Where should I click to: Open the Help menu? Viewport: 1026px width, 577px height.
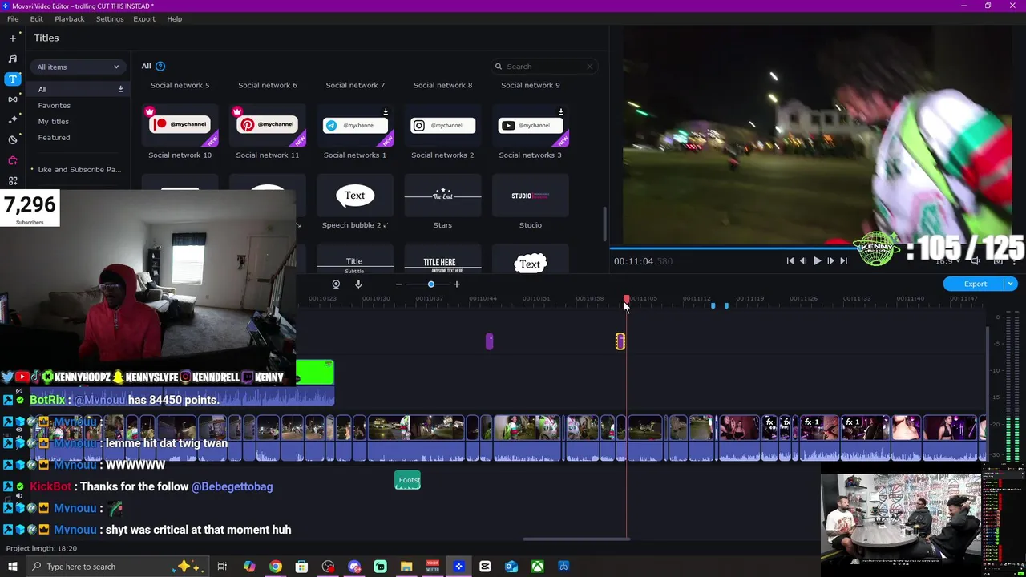click(174, 18)
